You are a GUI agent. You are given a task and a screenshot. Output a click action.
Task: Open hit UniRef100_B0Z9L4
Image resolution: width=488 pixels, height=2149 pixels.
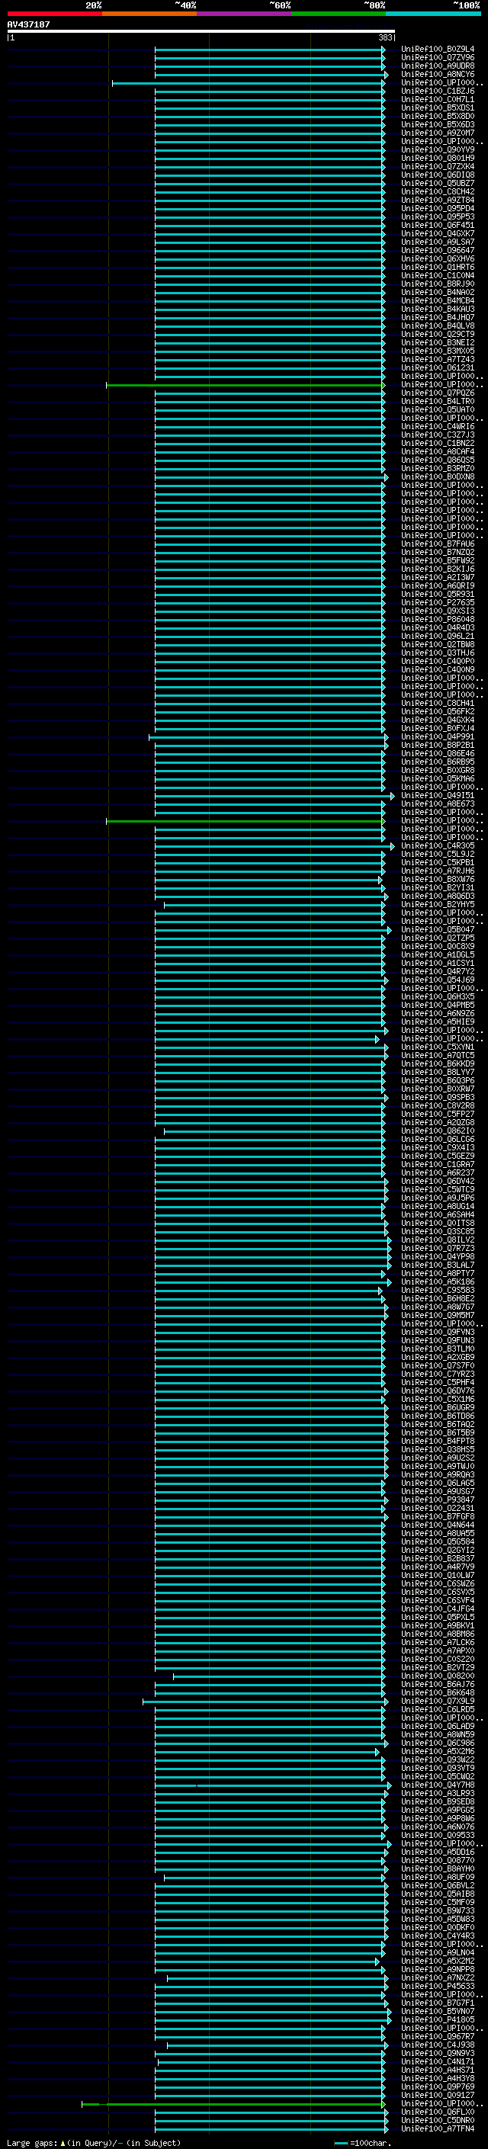tap(437, 50)
